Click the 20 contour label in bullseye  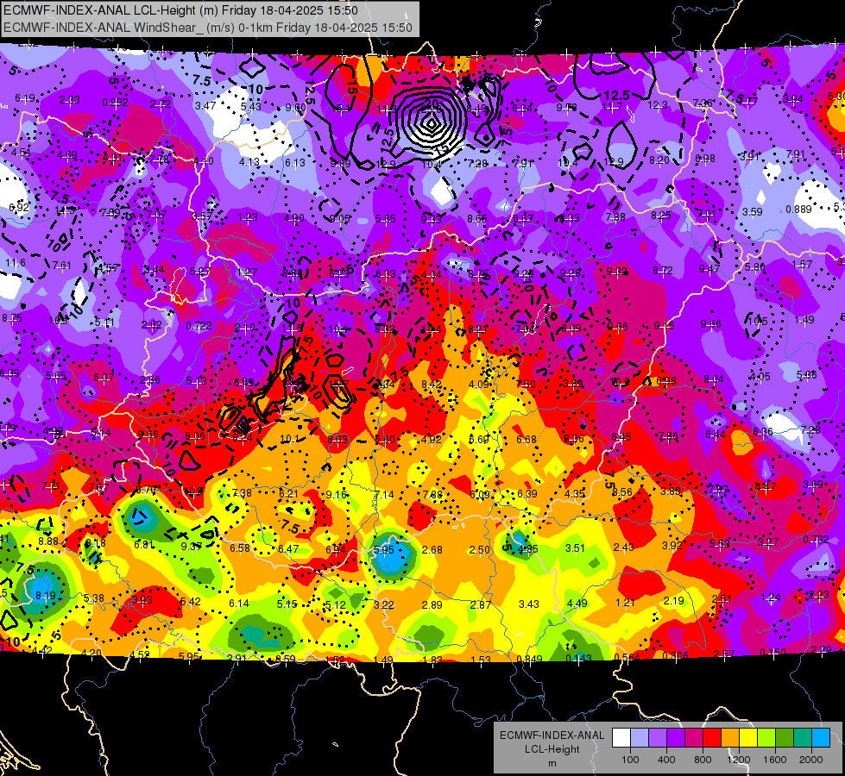coord(431,103)
